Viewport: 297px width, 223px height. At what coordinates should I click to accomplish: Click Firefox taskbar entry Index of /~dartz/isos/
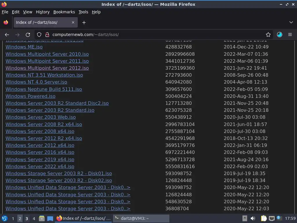pos(84,218)
